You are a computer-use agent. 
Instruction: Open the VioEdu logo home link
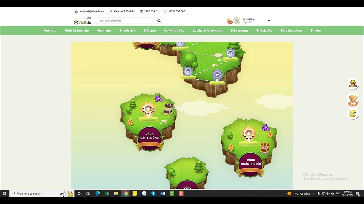click(83, 21)
